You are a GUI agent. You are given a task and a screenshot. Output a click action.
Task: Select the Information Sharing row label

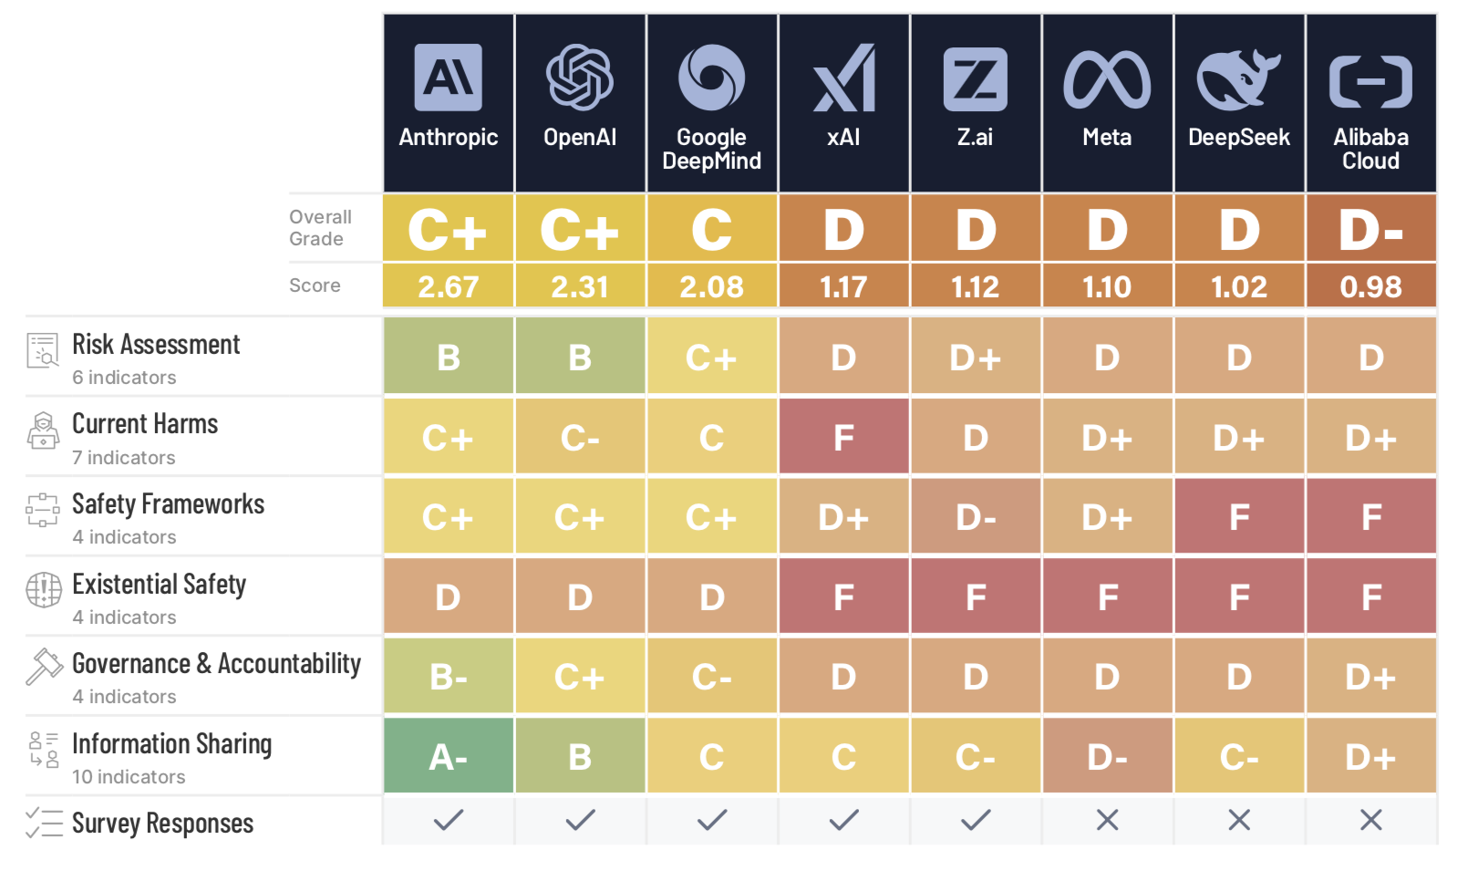171,744
